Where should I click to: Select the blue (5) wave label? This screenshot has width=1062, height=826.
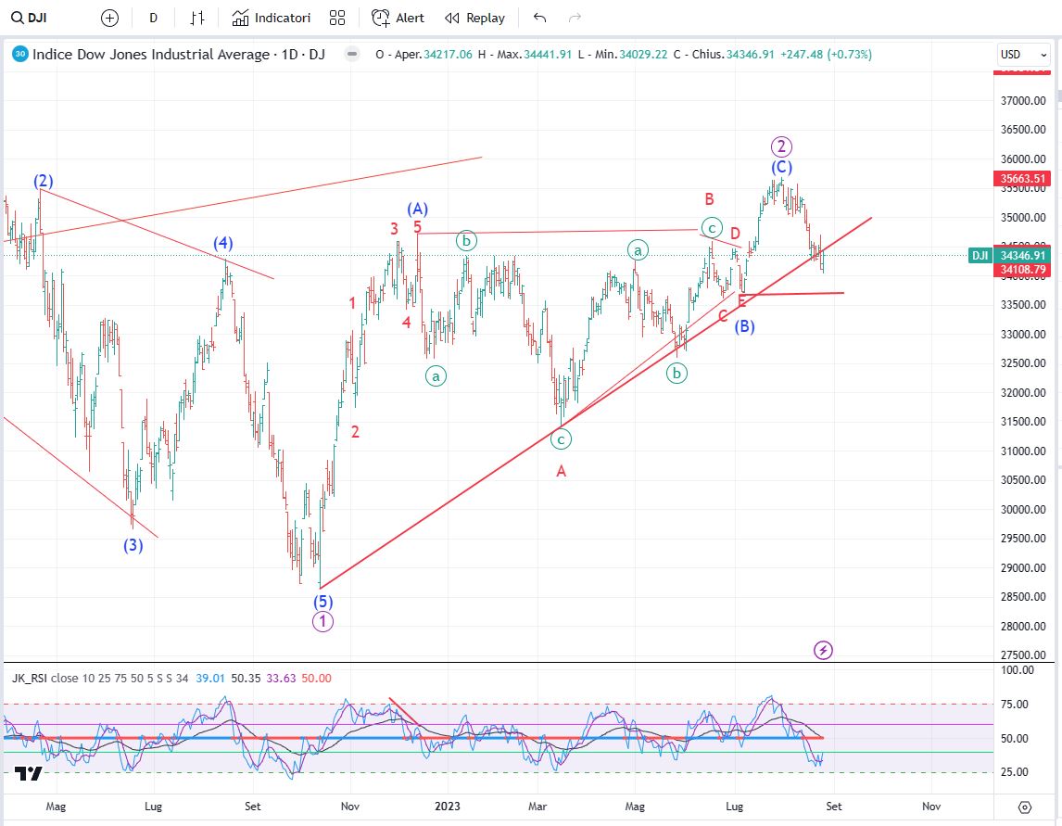[322, 602]
